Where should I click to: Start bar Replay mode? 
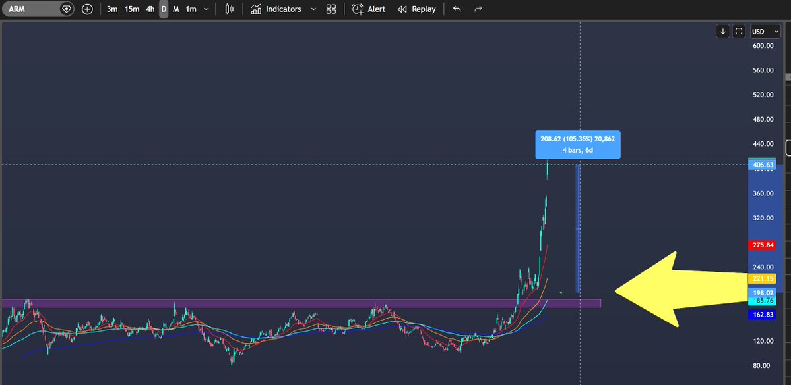pyautogui.click(x=417, y=9)
